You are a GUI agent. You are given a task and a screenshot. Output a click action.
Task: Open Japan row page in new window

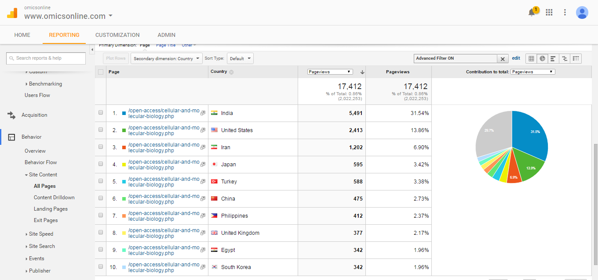(x=203, y=165)
